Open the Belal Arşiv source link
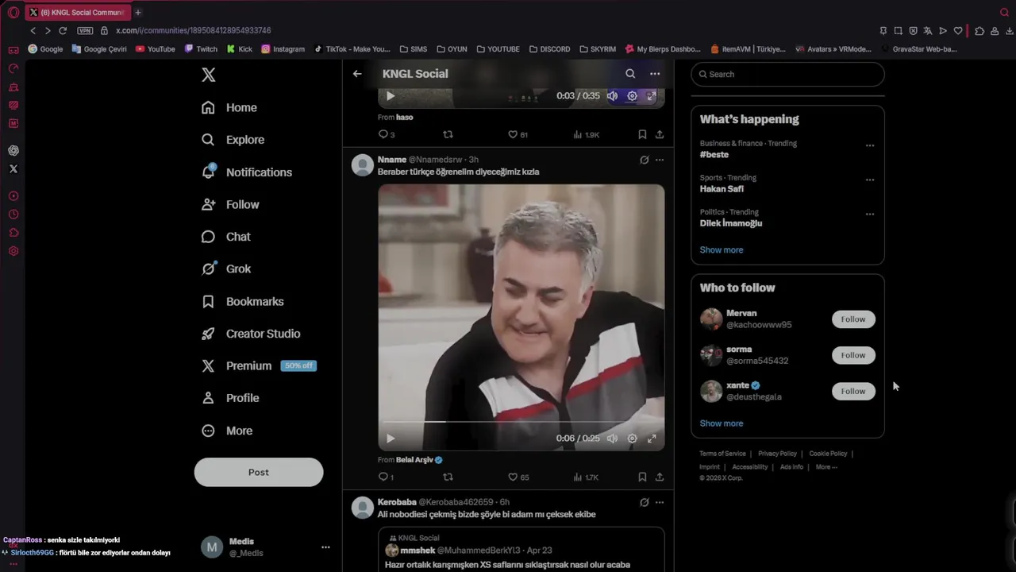Viewport: 1016px width, 572px height. click(419, 460)
